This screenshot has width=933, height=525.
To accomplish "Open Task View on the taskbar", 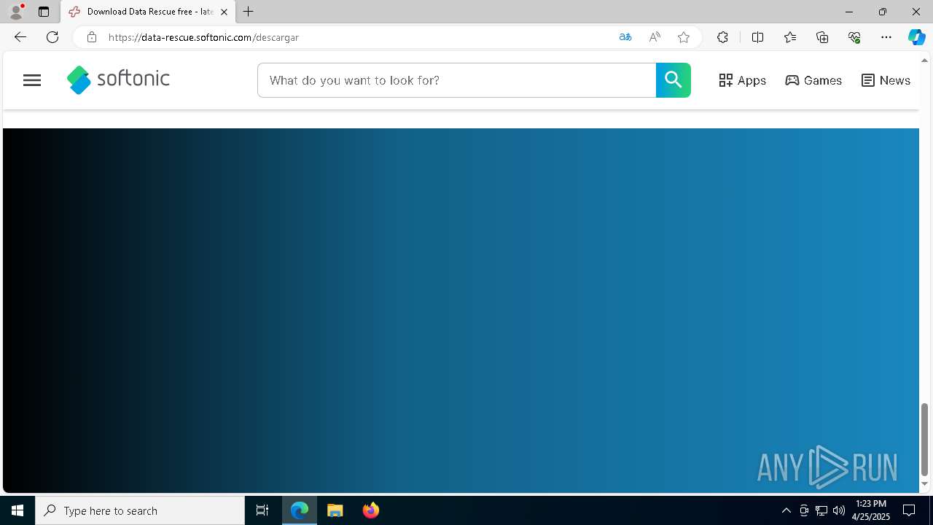I will click(x=262, y=510).
